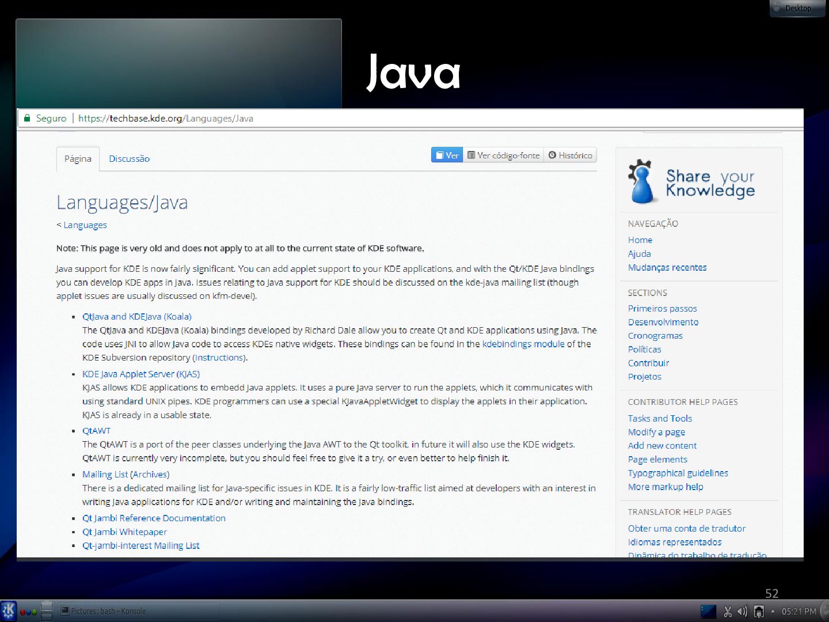Open Projetos section link
The height and width of the screenshot is (622, 829).
(x=645, y=377)
